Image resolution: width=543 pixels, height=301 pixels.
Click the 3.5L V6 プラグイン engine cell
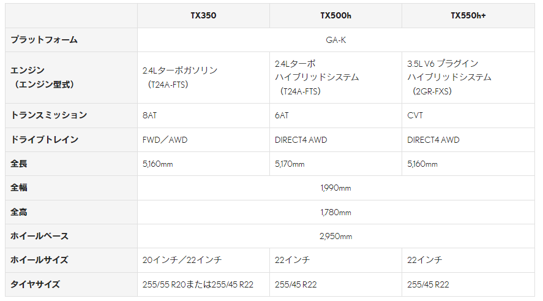pyautogui.click(x=468, y=77)
